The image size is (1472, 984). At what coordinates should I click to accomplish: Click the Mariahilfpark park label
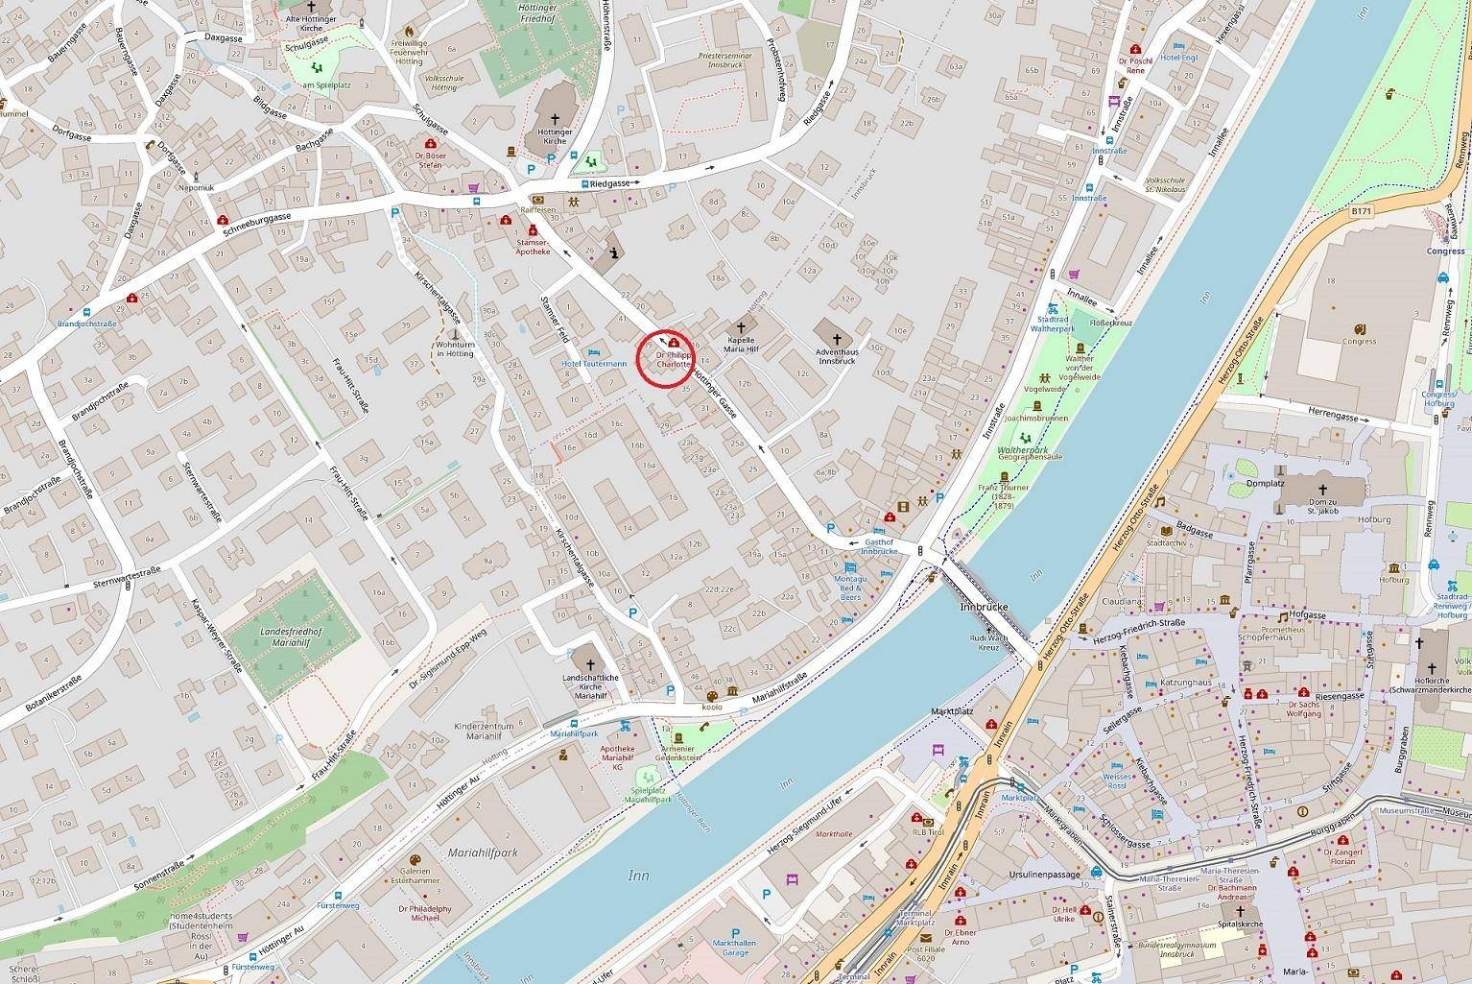pos(480,852)
